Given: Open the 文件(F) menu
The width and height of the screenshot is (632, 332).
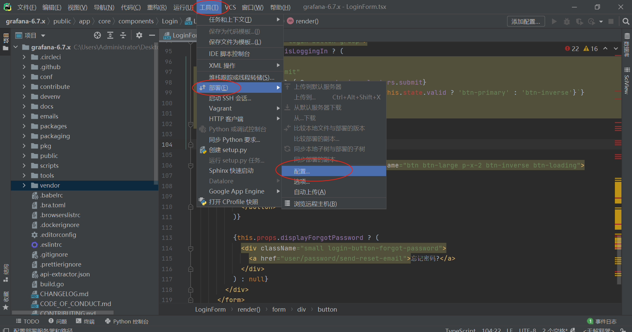Looking at the screenshot, I should pyautogui.click(x=27, y=7).
